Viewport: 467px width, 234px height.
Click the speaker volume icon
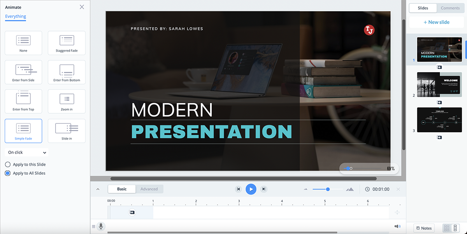(397, 226)
